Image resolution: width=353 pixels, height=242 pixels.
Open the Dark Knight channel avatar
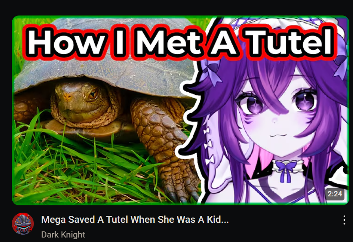point(23,224)
